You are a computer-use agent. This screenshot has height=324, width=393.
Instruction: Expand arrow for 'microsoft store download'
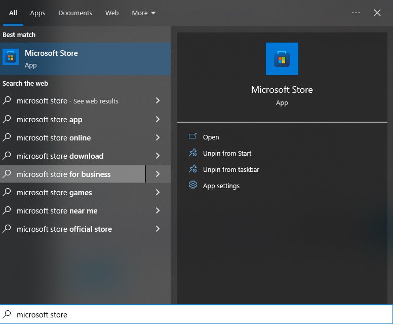(158, 156)
